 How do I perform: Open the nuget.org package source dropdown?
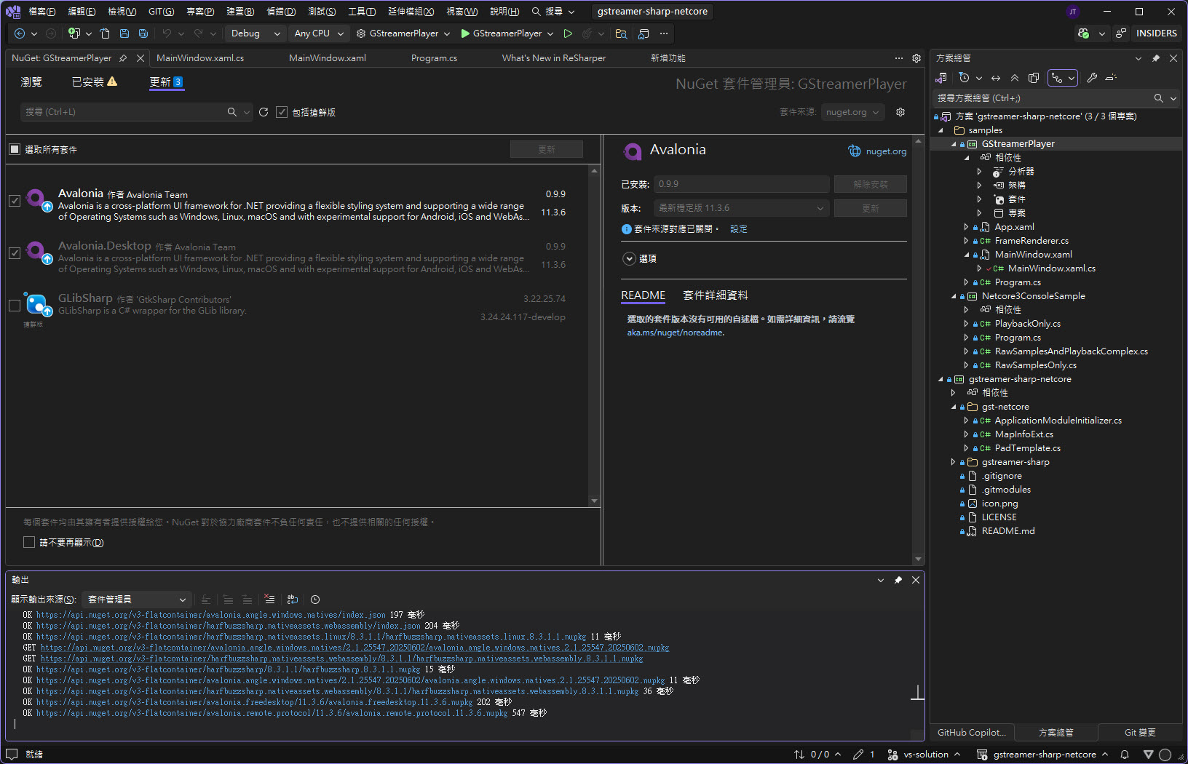point(852,112)
